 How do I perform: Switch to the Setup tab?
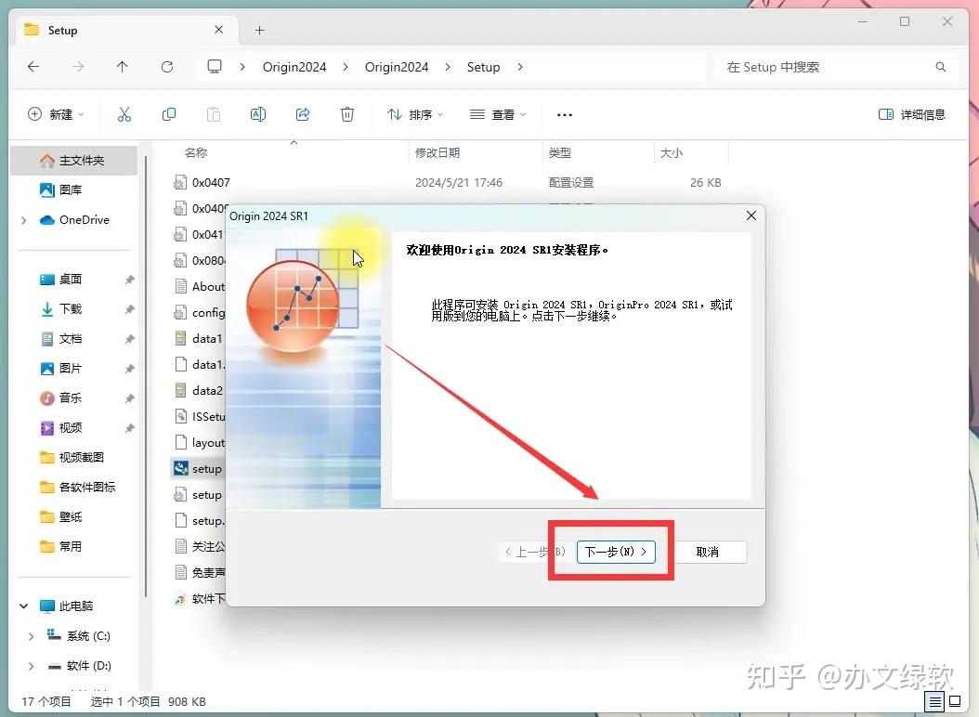point(62,30)
